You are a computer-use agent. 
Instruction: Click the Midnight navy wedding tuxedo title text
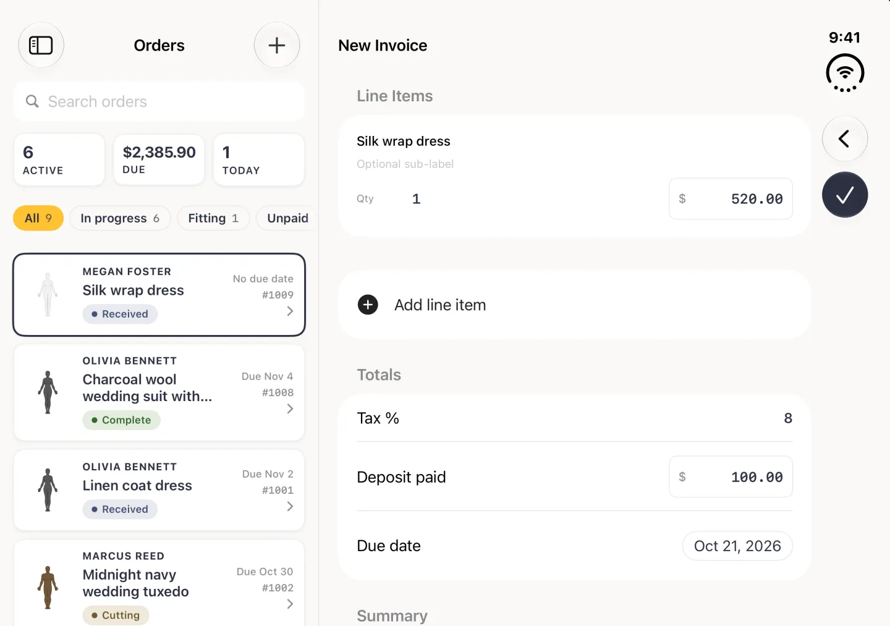[x=136, y=583]
